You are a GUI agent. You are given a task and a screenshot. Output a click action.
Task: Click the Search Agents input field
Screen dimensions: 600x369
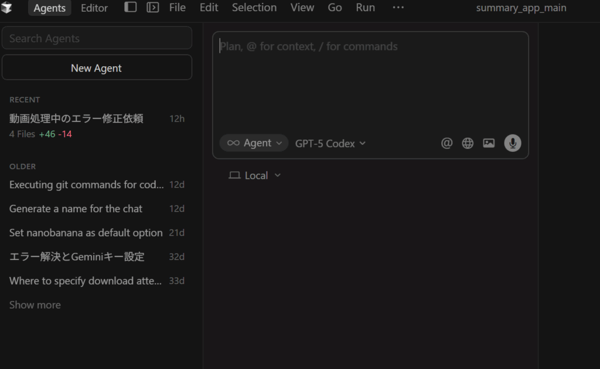pos(97,38)
